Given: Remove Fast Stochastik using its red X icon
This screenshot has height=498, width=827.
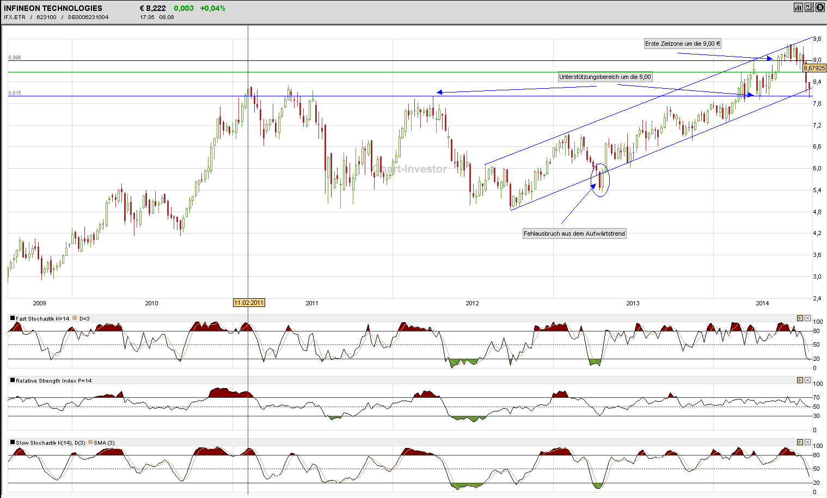Looking at the screenshot, I should click(x=808, y=318).
